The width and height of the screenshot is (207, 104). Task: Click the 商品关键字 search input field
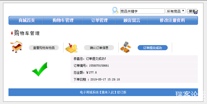click(142, 11)
